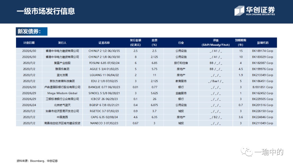293x165 pixels.
Task: Select cell ICBCST 26 06/29/23
Action: [x=104, y=99]
